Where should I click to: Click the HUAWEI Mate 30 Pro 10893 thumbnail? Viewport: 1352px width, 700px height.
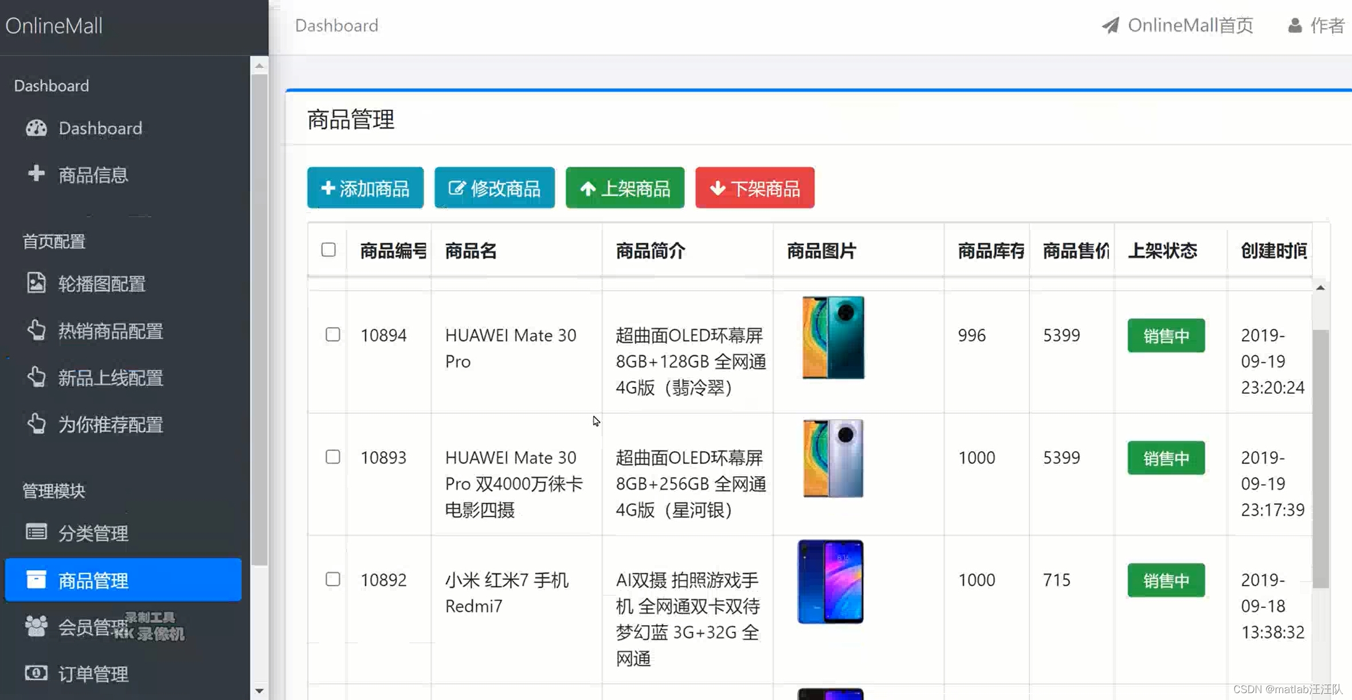(833, 458)
